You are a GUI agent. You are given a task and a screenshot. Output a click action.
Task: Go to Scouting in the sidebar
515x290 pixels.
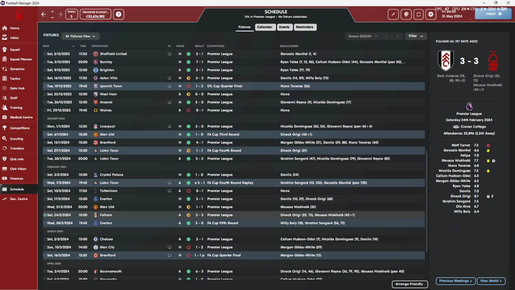pyautogui.click(x=16, y=139)
